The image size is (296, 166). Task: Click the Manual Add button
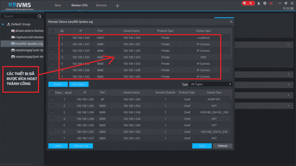coord(81,146)
